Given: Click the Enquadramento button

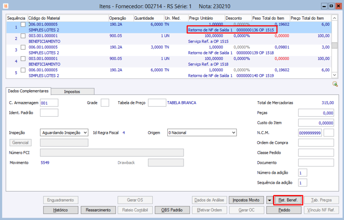Looking at the screenshot, I should click(x=61, y=200).
